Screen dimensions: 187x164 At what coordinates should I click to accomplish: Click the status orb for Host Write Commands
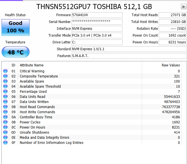click(5, 112)
